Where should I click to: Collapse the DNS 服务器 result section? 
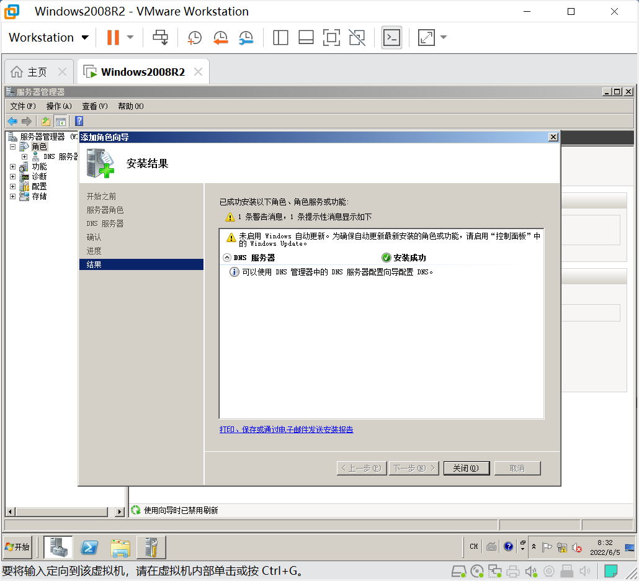pos(227,258)
